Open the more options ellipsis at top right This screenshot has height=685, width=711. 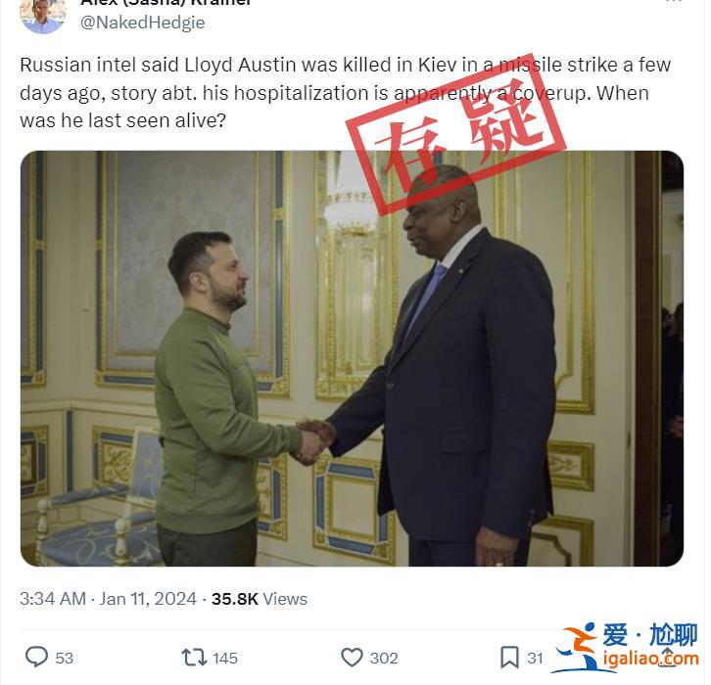(674, 2)
